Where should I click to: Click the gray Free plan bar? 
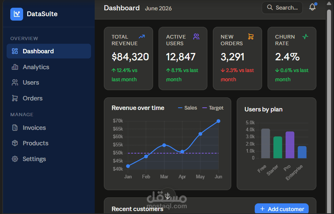tap(266, 143)
